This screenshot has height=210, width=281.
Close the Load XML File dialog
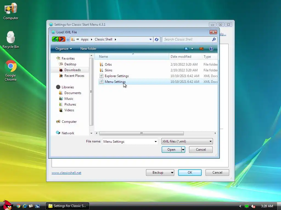coord(213,32)
